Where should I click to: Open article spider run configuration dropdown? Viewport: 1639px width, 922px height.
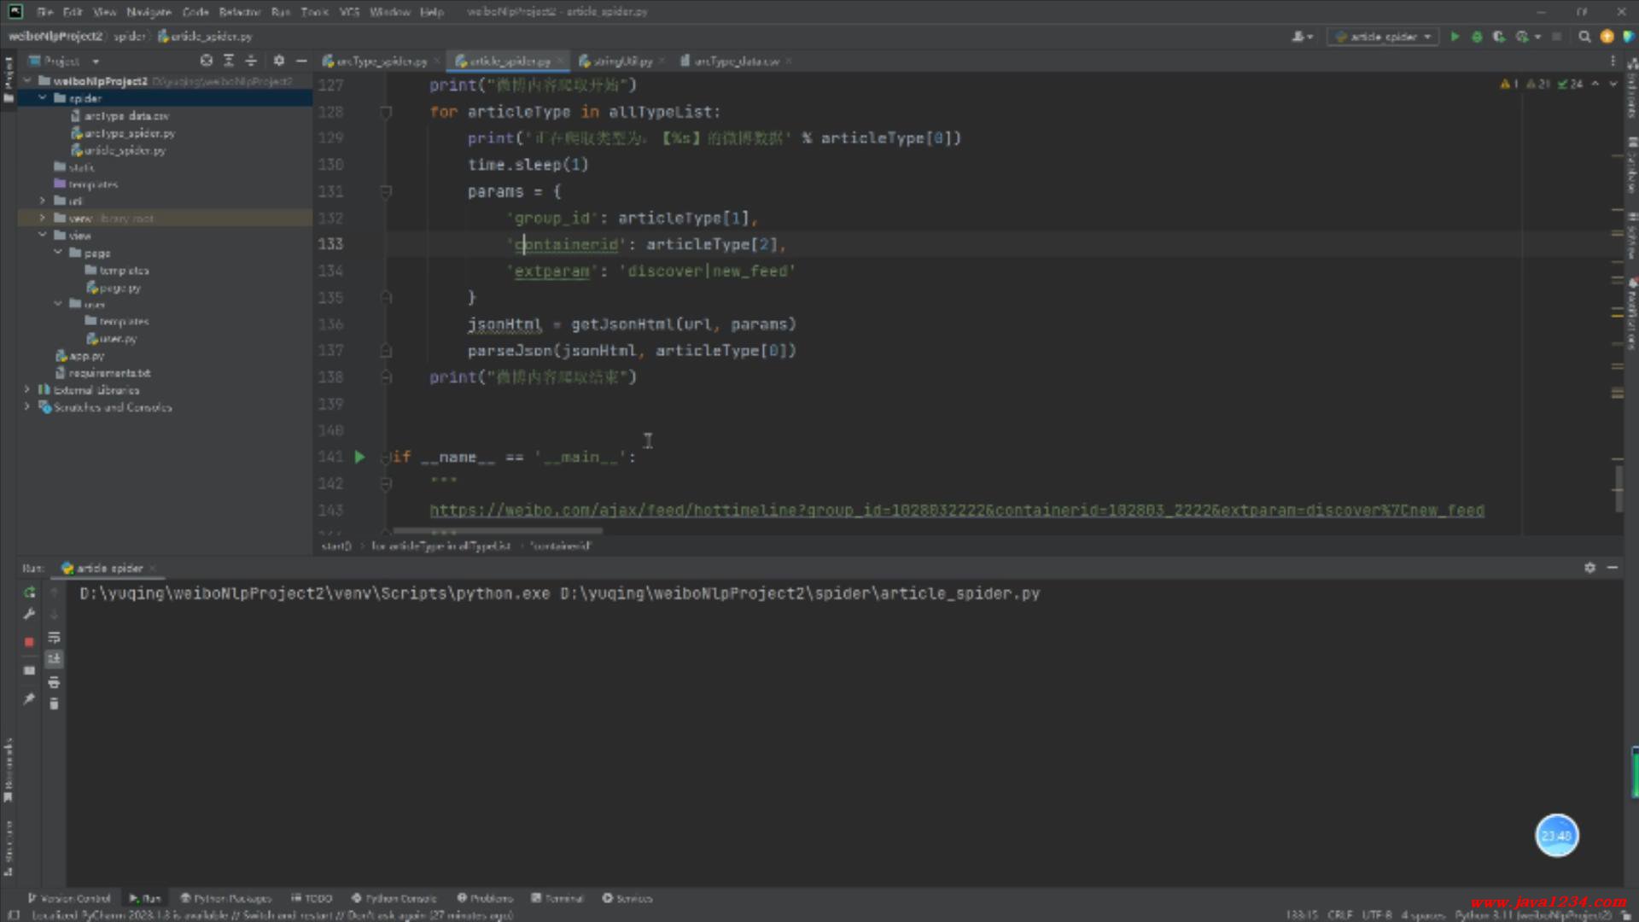click(x=1385, y=37)
